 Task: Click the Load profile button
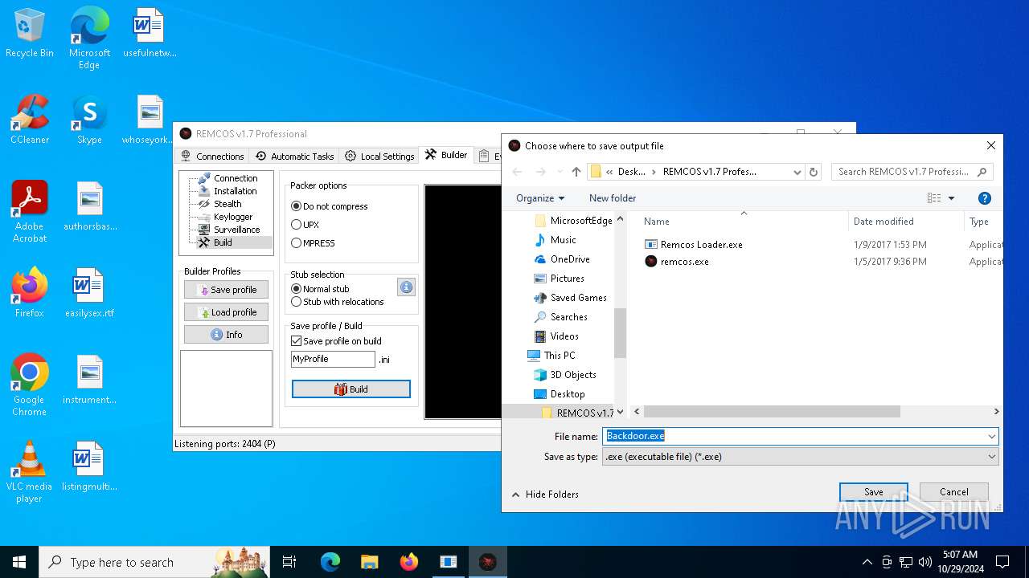(x=226, y=312)
